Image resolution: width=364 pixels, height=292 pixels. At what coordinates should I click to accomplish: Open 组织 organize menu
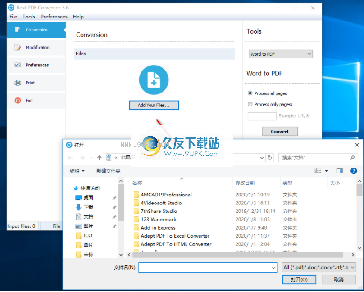tap(77, 171)
